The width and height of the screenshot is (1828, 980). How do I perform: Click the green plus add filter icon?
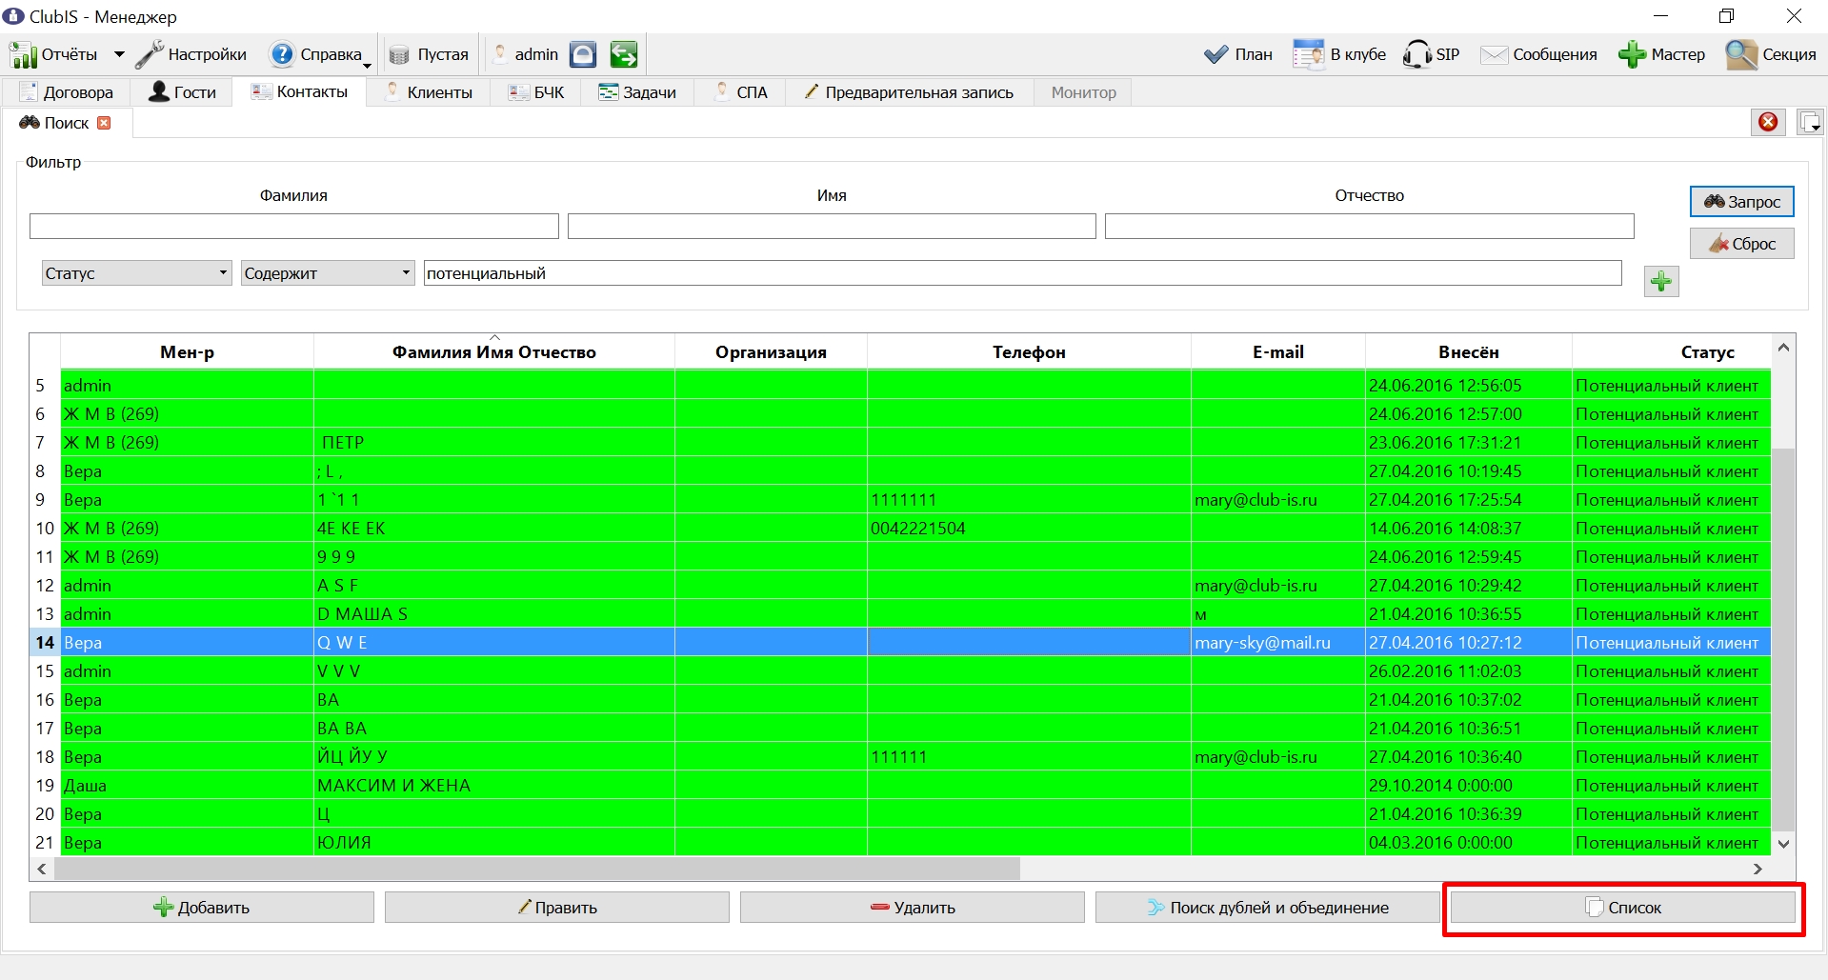(1661, 281)
